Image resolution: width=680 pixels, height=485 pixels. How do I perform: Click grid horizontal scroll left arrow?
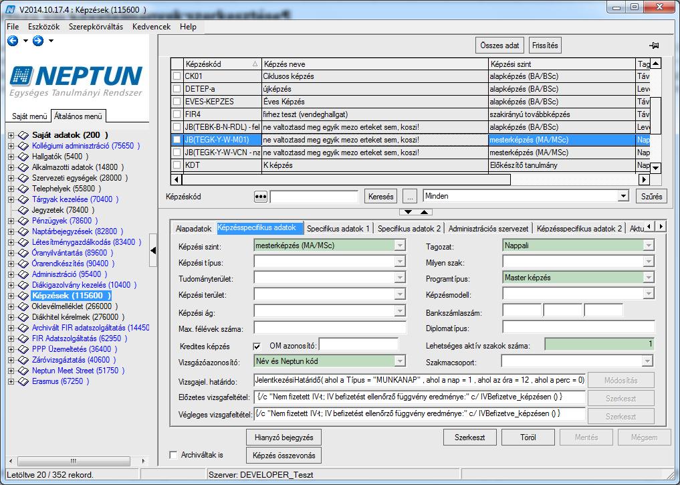(176, 179)
